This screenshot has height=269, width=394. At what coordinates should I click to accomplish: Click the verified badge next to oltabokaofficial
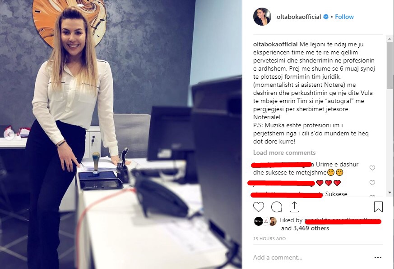[x=326, y=17]
